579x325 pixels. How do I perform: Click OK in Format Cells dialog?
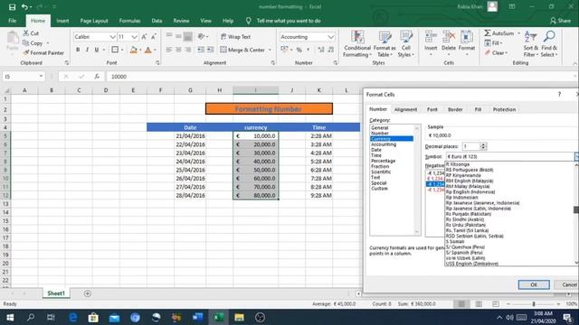[x=534, y=284]
